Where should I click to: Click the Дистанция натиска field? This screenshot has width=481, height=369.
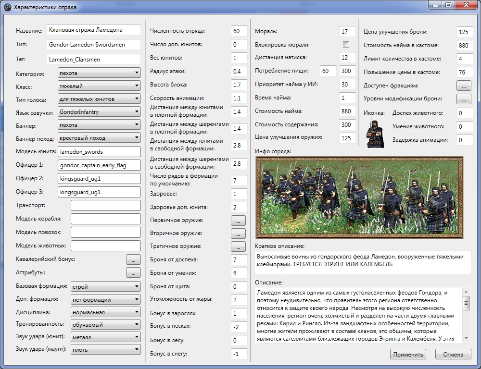point(348,58)
